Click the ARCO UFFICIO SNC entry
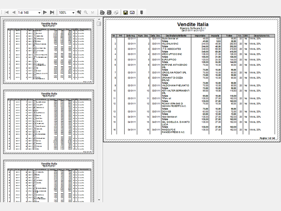281x211 pixels. click(x=172, y=54)
